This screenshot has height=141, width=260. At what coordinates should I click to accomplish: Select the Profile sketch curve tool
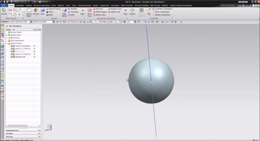point(11,10)
